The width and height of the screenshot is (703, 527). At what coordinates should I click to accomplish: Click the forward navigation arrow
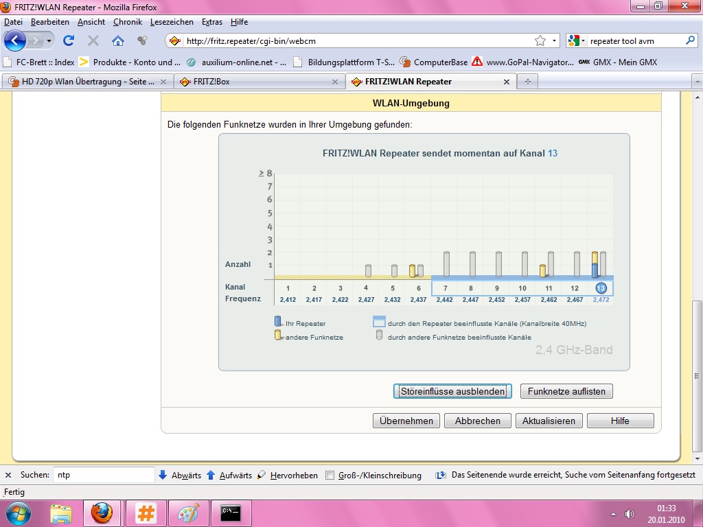[36, 41]
